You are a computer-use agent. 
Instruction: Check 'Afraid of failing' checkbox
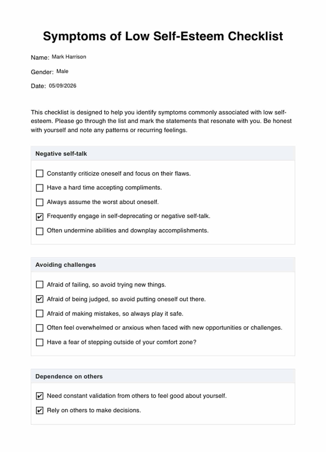pyautogui.click(x=40, y=285)
